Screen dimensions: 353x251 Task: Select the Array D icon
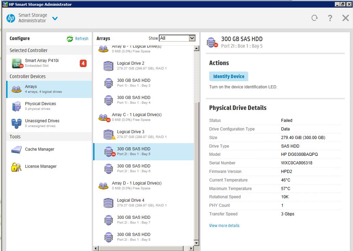click(x=103, y=186)
